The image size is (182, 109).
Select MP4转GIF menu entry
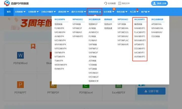77,28
